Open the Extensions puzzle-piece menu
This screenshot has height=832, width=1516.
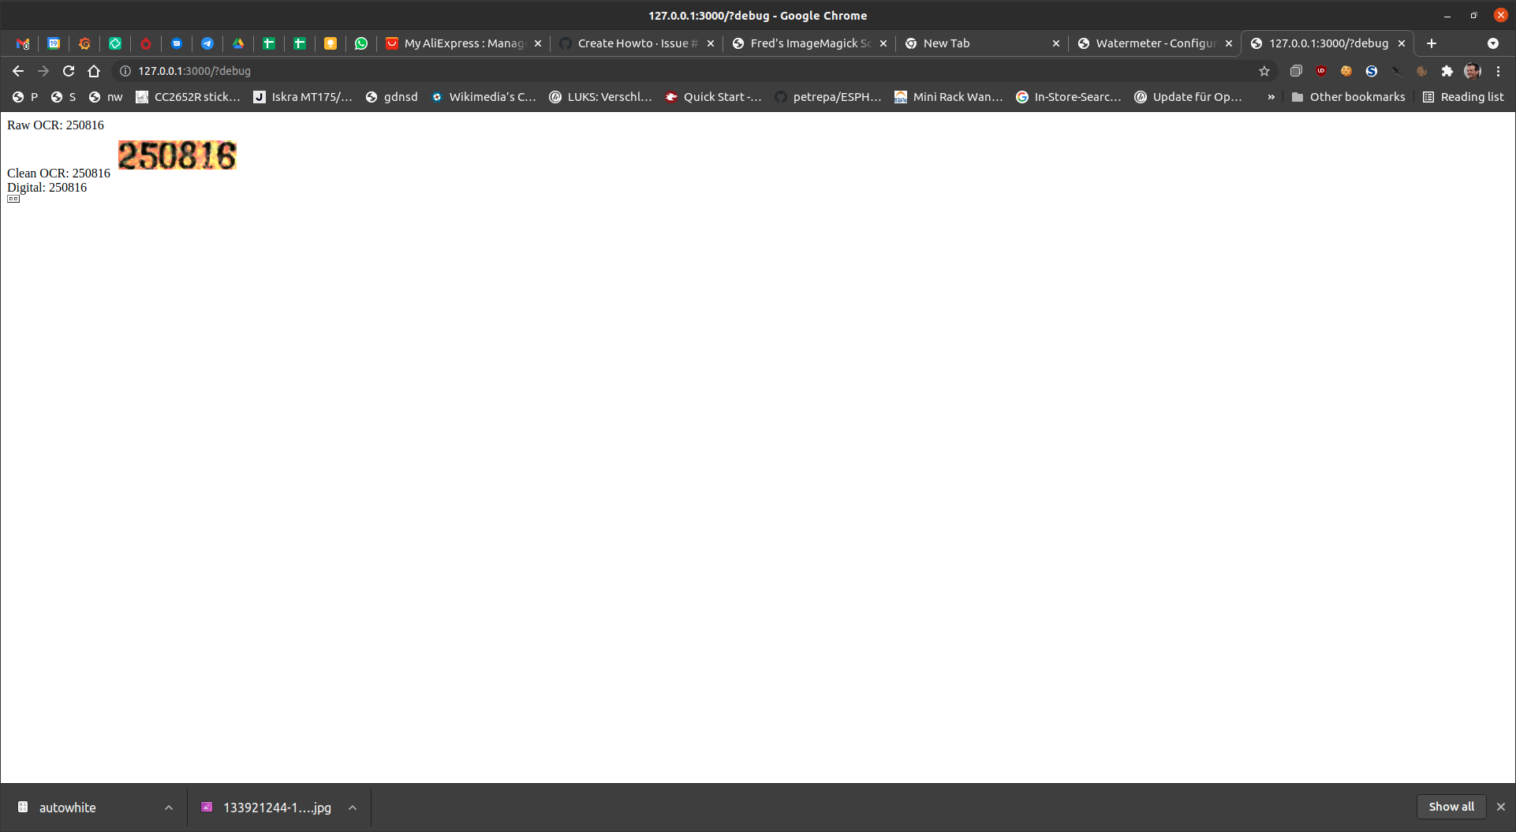(x=1447, y=71)
